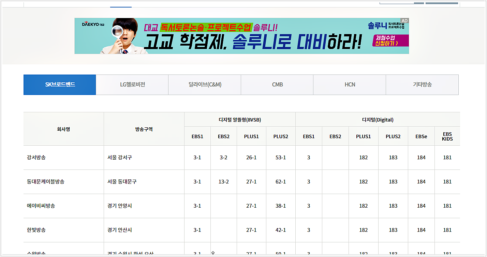The height and width of the screenshot is (257, 487).
Task: Click the 디지털 알뜰형(8VSB) header
Action: [x=240, y=119]
